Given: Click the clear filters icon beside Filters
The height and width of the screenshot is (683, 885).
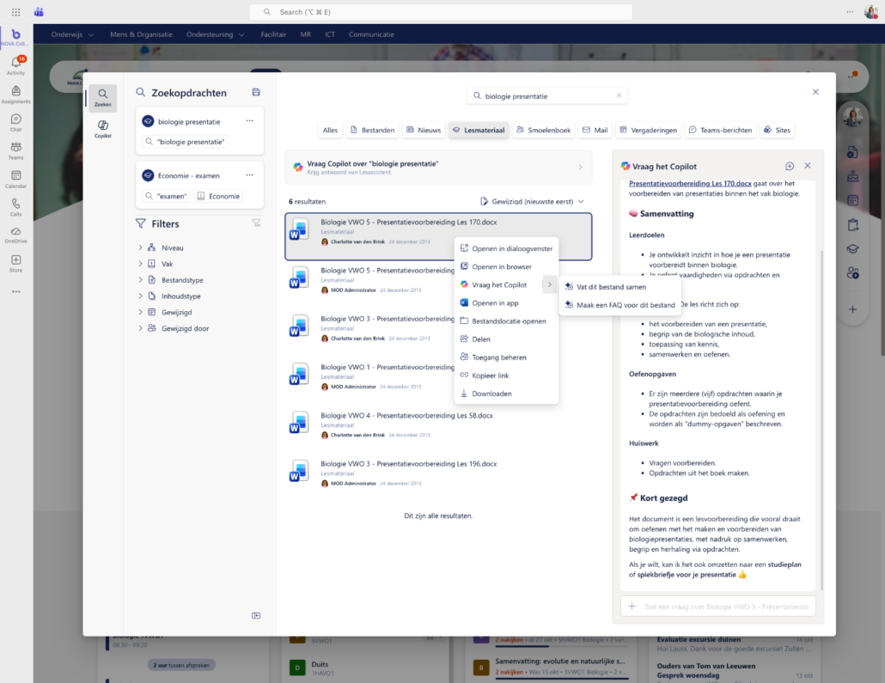Looking at the screenshot, I should click(256, 223).
